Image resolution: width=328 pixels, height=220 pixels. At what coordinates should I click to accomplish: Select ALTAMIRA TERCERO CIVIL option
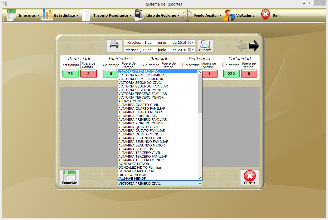(158, 153)
